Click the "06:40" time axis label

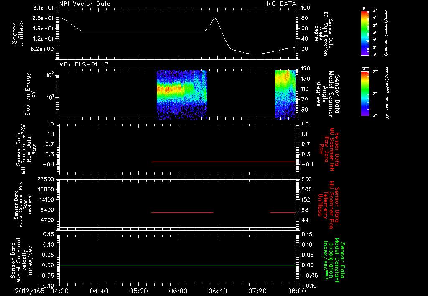pos(217,291)
